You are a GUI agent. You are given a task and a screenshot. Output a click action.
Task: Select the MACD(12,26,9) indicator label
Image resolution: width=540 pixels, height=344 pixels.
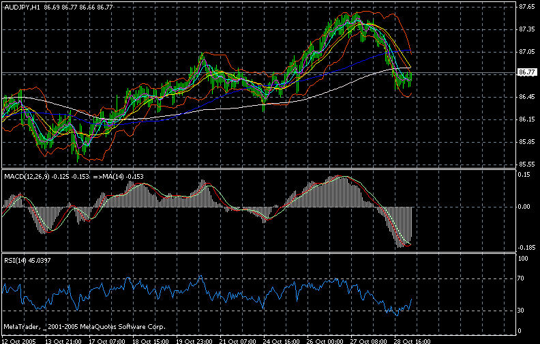[x=27, y=177]
